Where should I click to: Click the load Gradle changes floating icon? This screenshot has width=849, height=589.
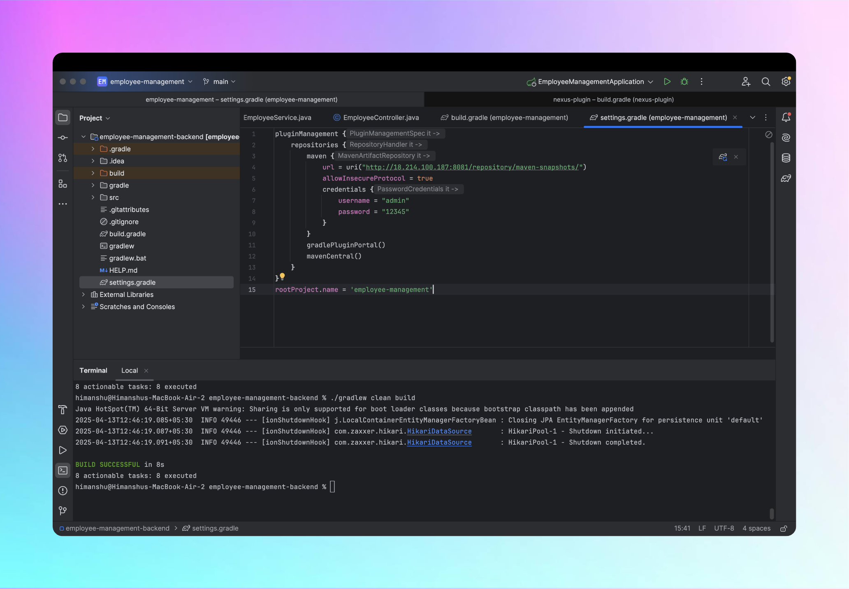click(723, 157)
